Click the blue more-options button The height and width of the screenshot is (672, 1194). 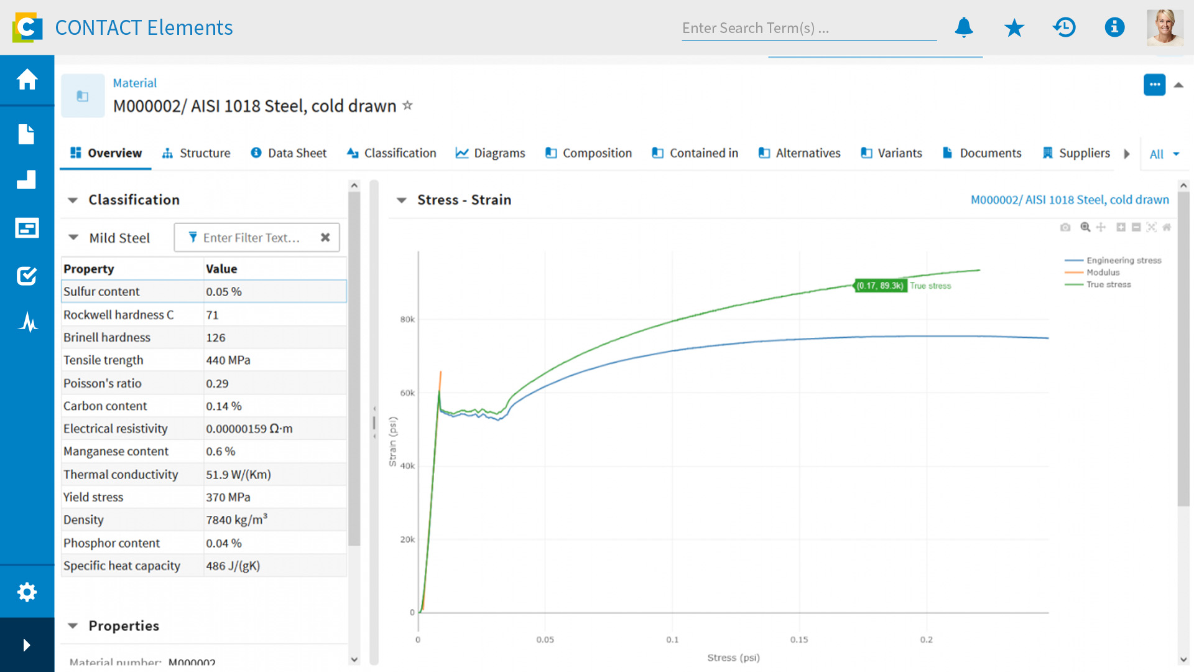[1154, 85]
